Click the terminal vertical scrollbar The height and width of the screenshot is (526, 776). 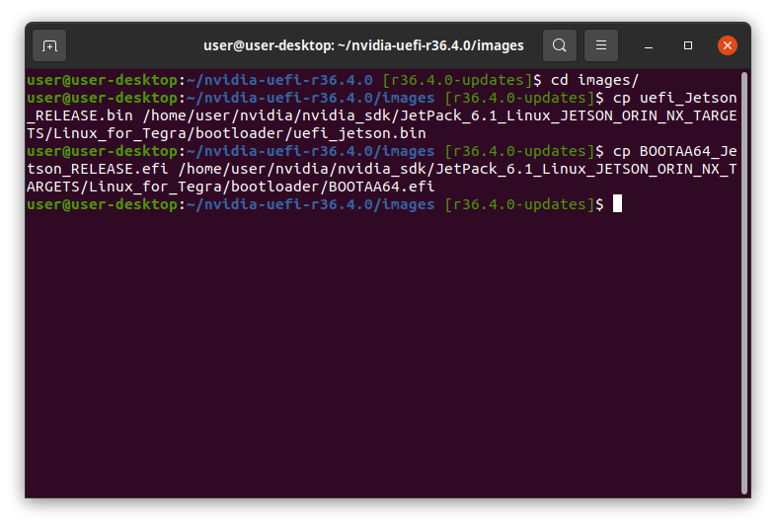click(743, 283)
